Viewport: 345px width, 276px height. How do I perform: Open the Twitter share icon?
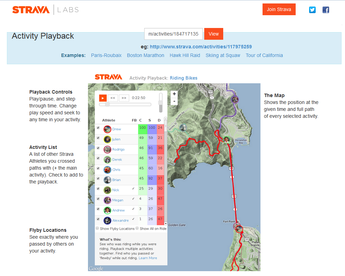[312, 10]
